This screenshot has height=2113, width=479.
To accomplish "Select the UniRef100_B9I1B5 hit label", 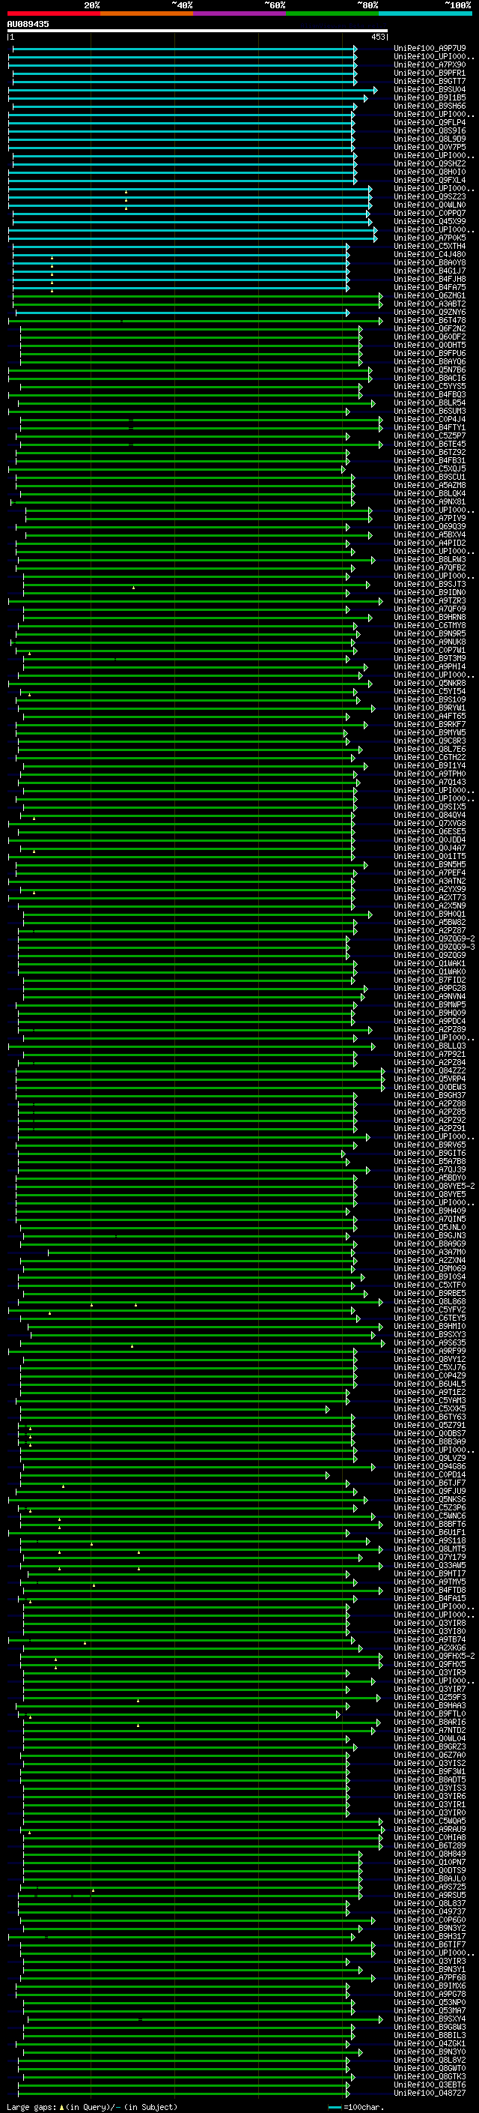I will (x=430, y=97).
